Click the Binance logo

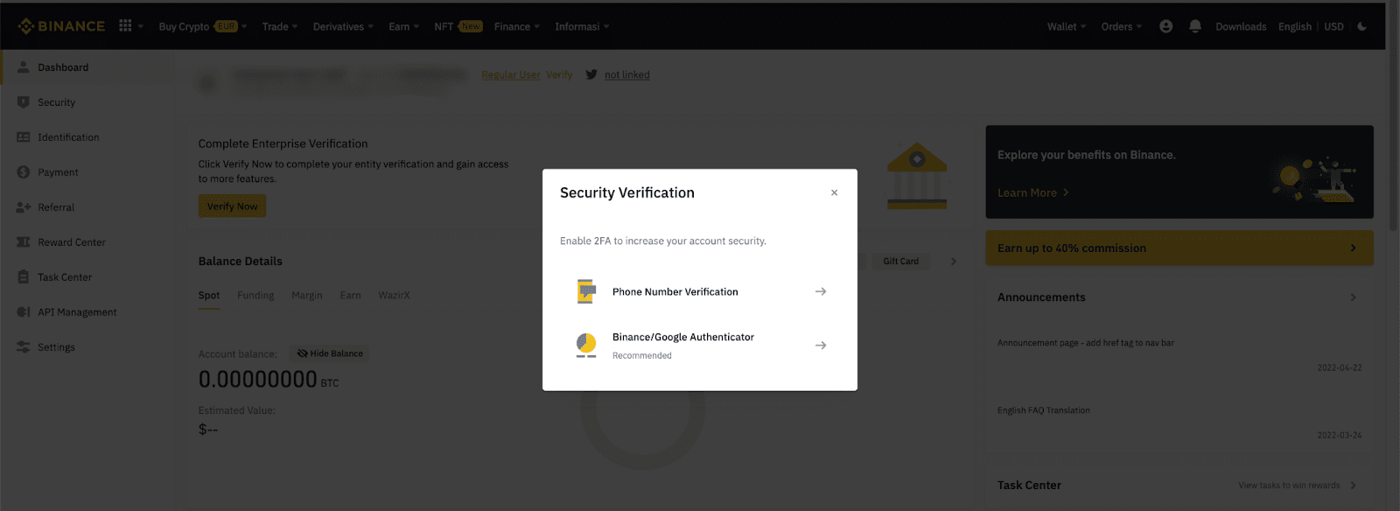(61, 26)
